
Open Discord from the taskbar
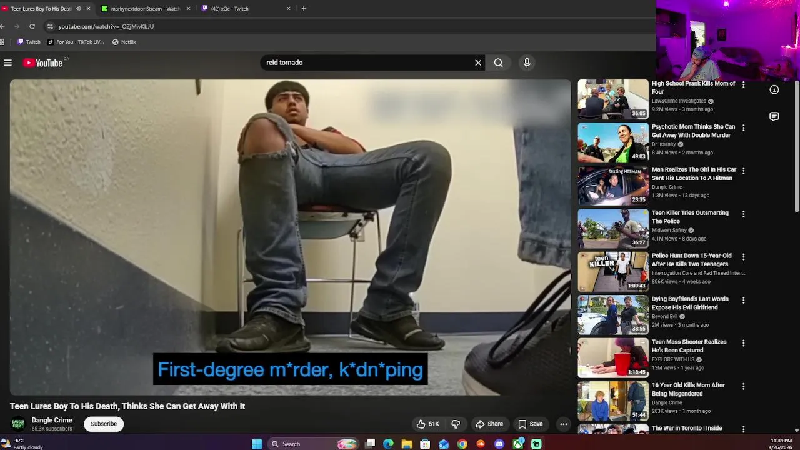(x=499, y=444)
